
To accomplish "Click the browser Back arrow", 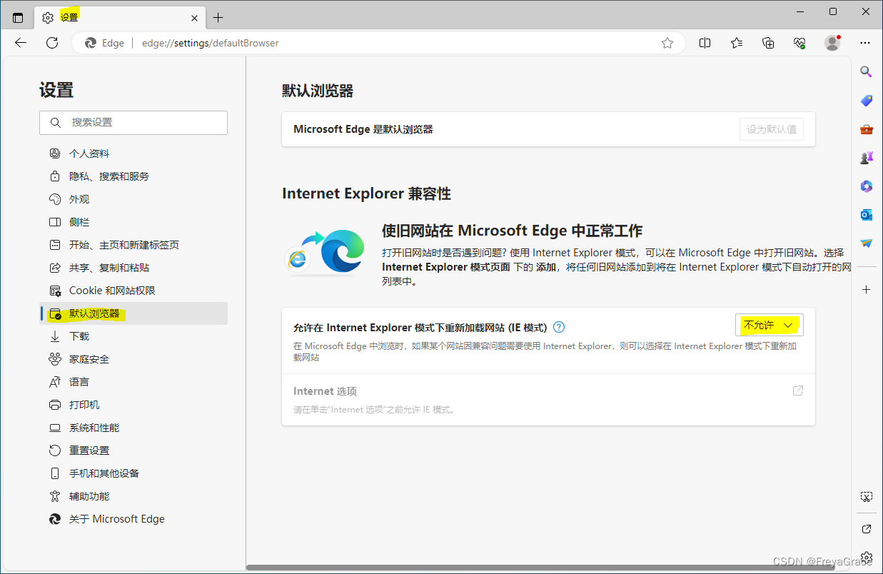I will pyautogui.click(x=21, y=43).
